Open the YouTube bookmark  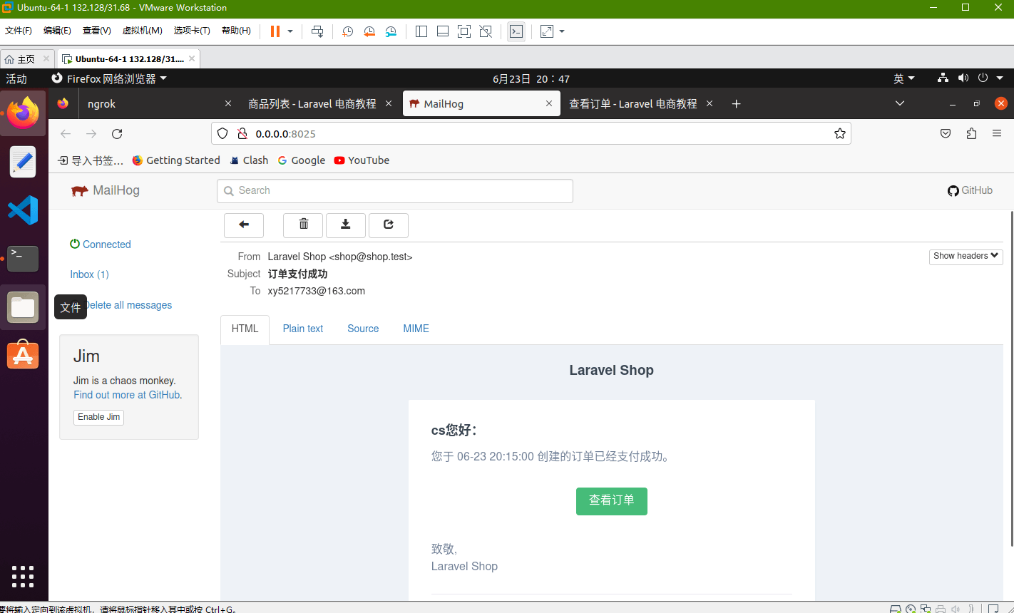click(362, 160)
